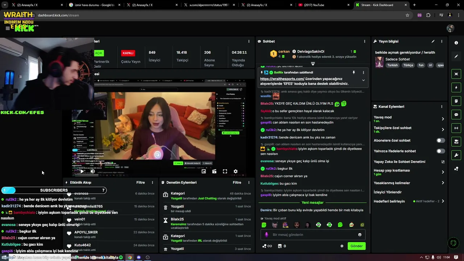
Task: Click the Sadece Sohbet category thumbnail
Action: click(x=379, y=62)
